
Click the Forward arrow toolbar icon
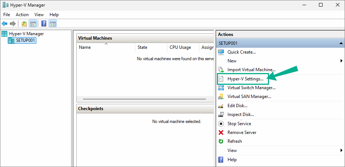click(x=13, y=23)
